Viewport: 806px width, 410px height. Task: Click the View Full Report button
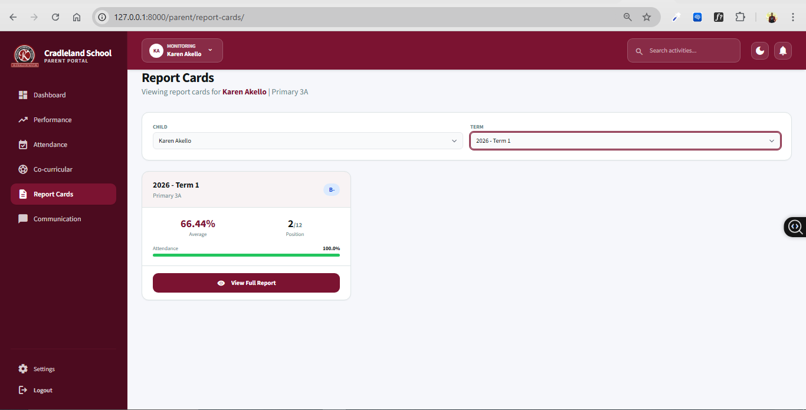coord(246,283)
